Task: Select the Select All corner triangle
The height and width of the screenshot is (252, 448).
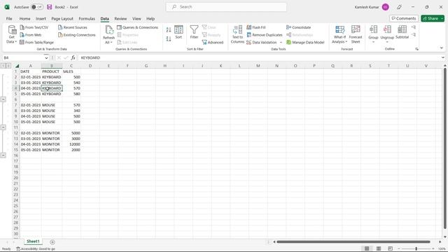Action: tap(17, 66)
